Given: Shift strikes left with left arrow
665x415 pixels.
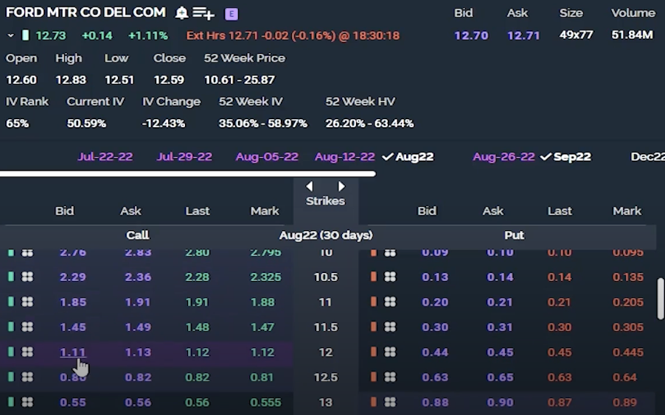Looking at the screenshot, I should coord(310,186).
